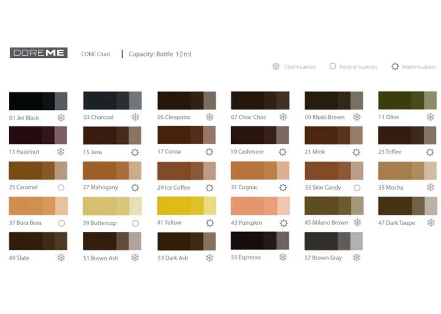Click the '23 Toffee' label
This screenshot has height=314, width=441.
[x=390, y=152]
